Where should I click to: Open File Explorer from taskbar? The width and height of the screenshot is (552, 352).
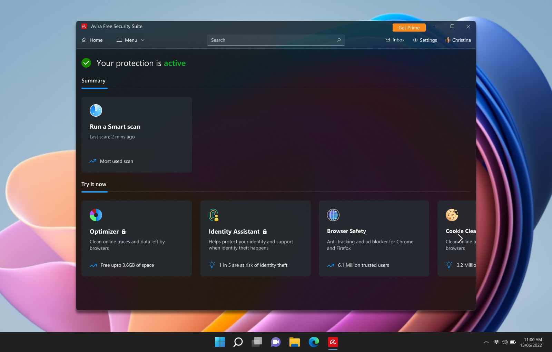click(x=295, y=342)
